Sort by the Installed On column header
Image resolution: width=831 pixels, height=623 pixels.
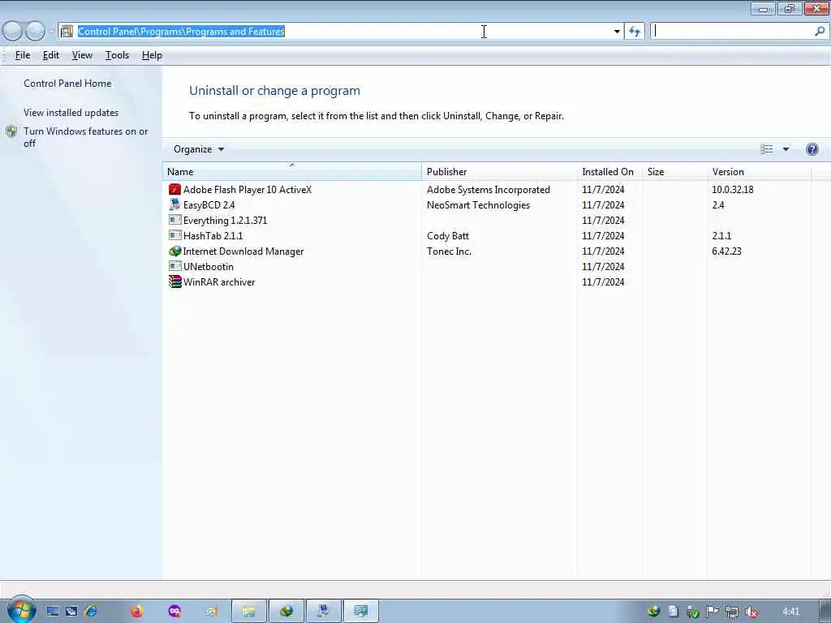[609, 172]
